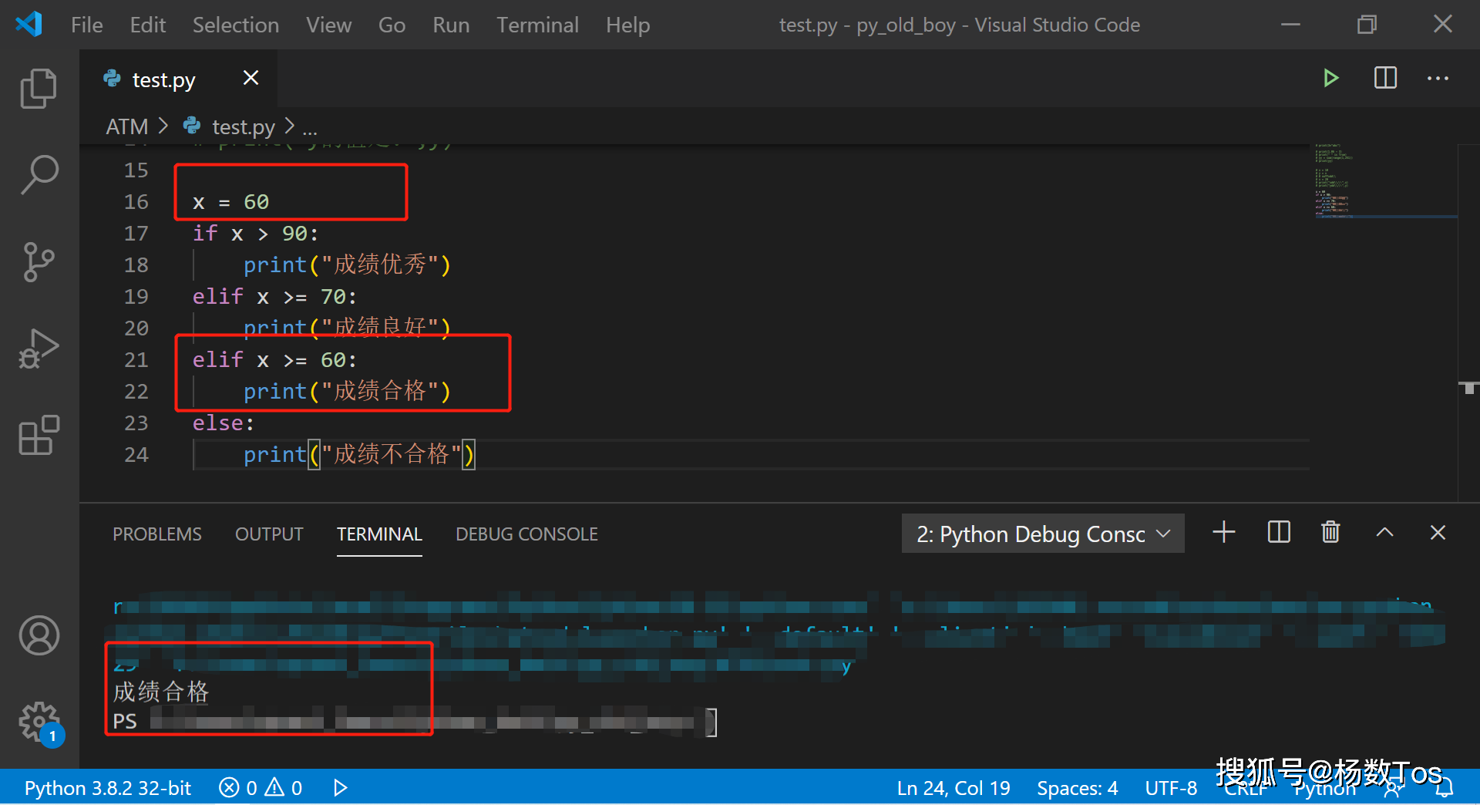The width and height of the screenshot is (1480, 805).
Task: Click Ln 24, Col 19 in status bar
Action: point(954,788)
